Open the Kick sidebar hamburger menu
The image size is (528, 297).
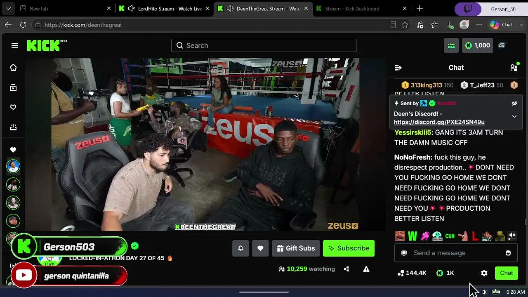tap(15, 45)
